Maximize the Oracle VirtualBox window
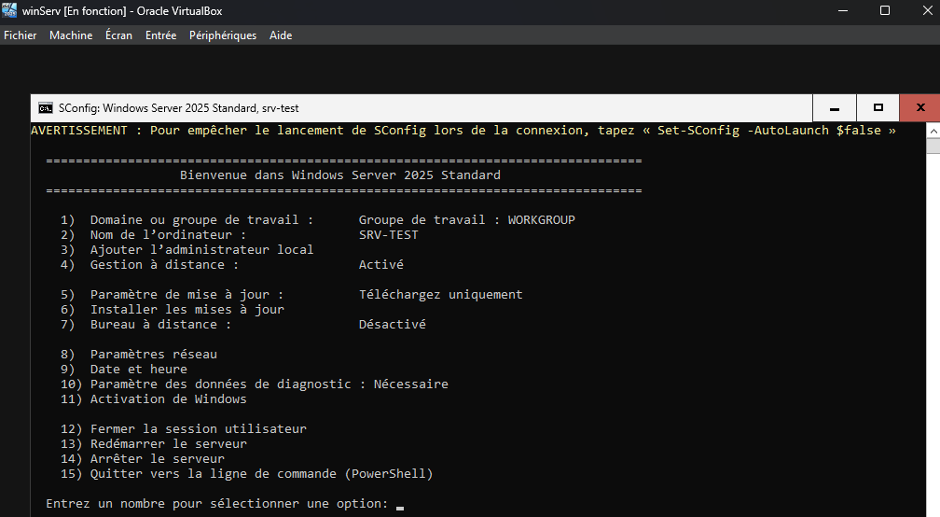This screenshot has height=517, width=940. pyautogui.click(x=885, y=11)
